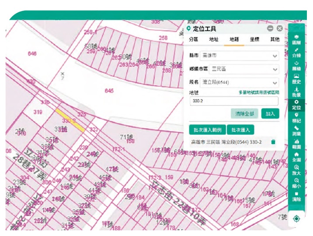This screenshot has width=313, height=236.
Task: Select the 測量 measure tool
Action: coord(296,130)
